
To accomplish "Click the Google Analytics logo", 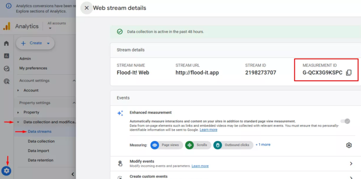I will pos(7,26).
